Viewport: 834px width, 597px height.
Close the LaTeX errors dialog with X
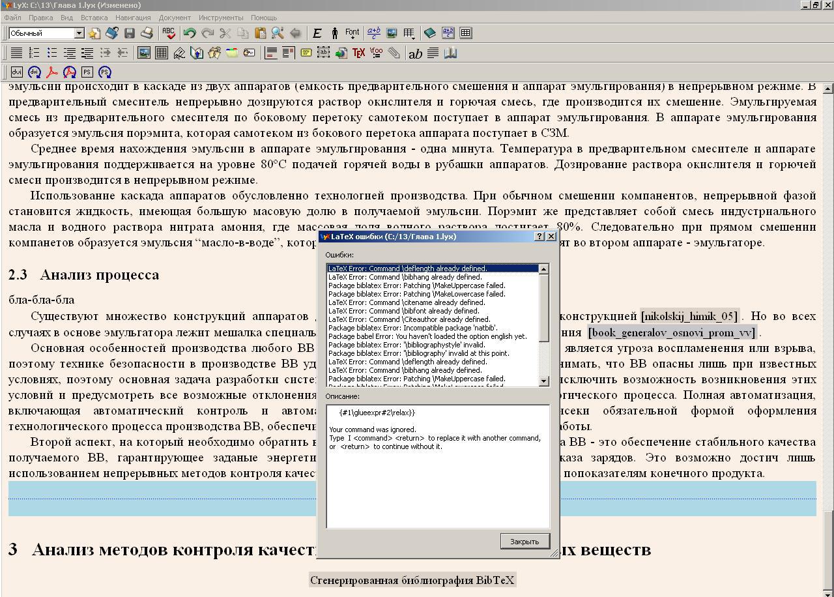coord(551,237)
